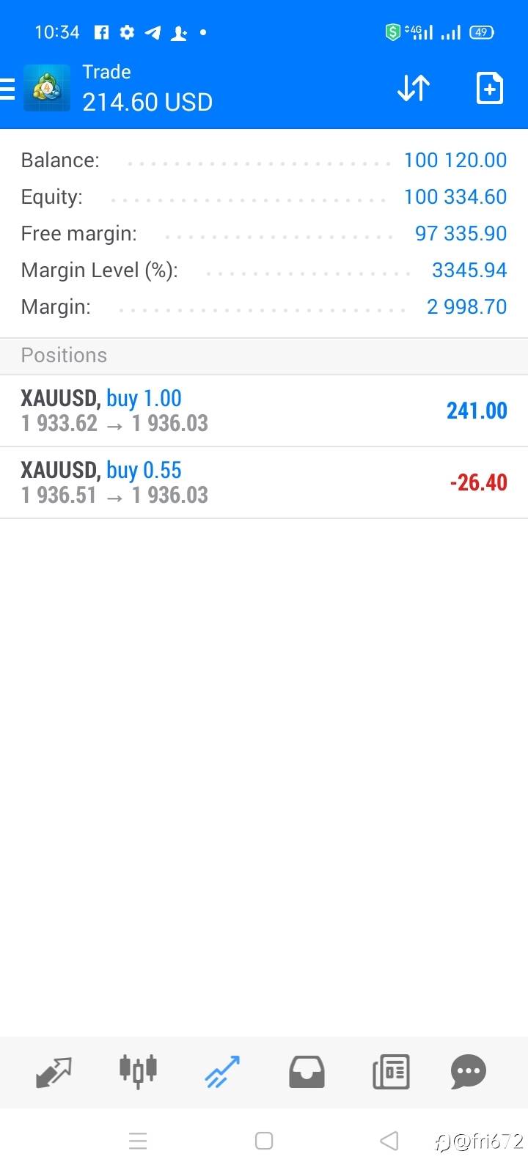The image size is (528, 1173).
Task: Open Android recent apps button
Action: click(x=138, y=1141)
